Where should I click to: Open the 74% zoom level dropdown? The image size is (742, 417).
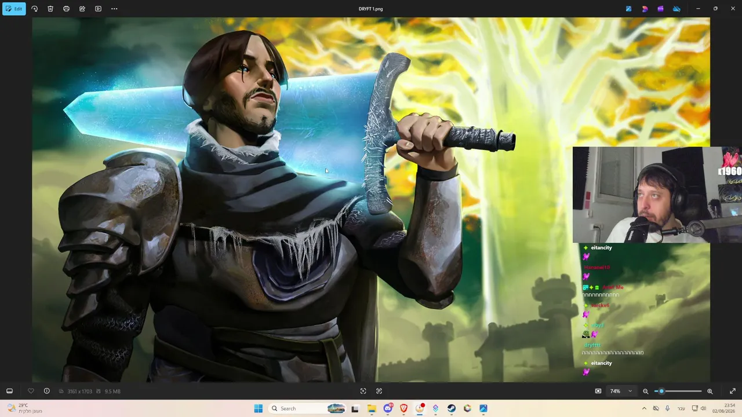pos(621,391)
